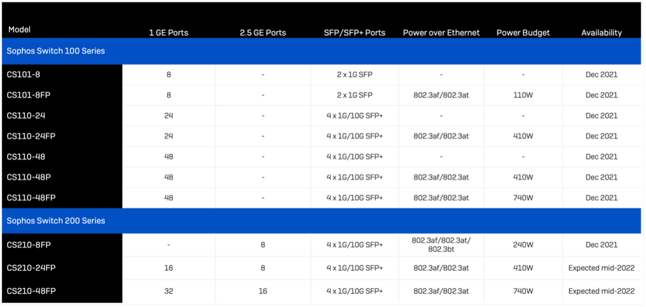Click the 2.5 GE Ports column header
Image resolution: width=646 pixels, height=307 pixels.
tap(263, 33)
